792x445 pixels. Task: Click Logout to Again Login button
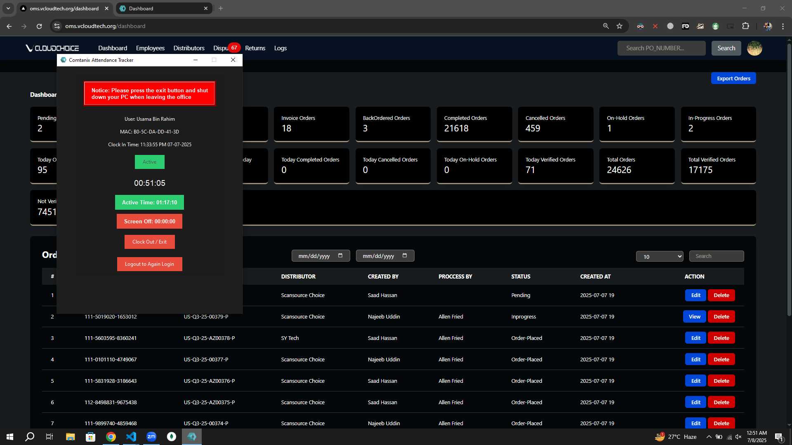click(x=149, y=264)
